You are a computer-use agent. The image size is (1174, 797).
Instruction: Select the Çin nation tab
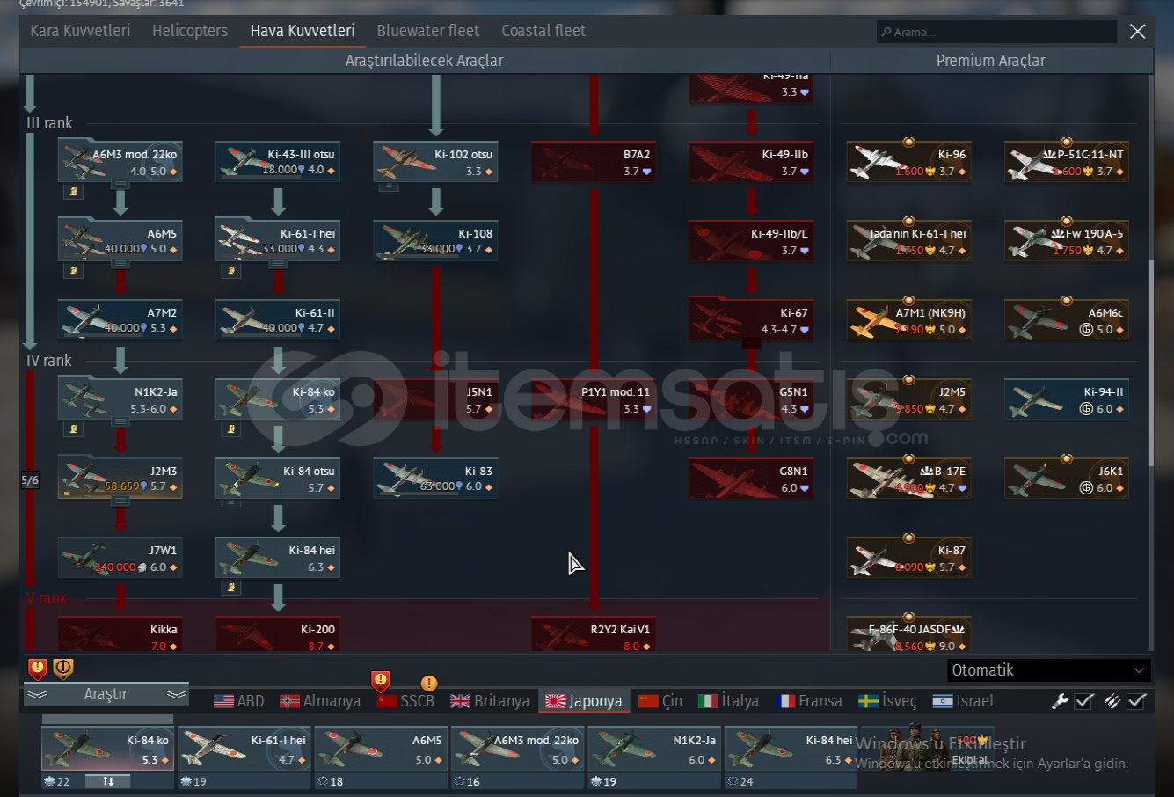(x=660, y=701)
